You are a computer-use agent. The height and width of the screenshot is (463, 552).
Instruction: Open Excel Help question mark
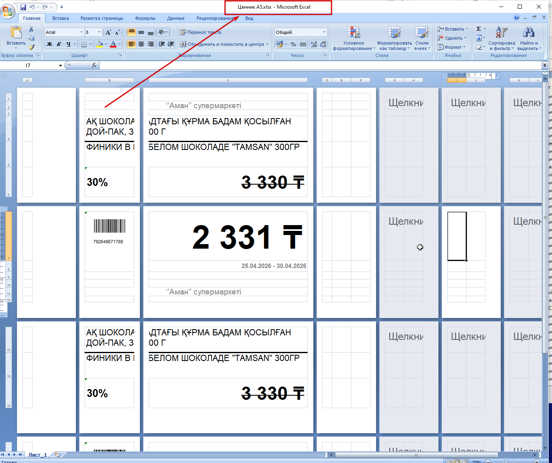tap(516, 18)
